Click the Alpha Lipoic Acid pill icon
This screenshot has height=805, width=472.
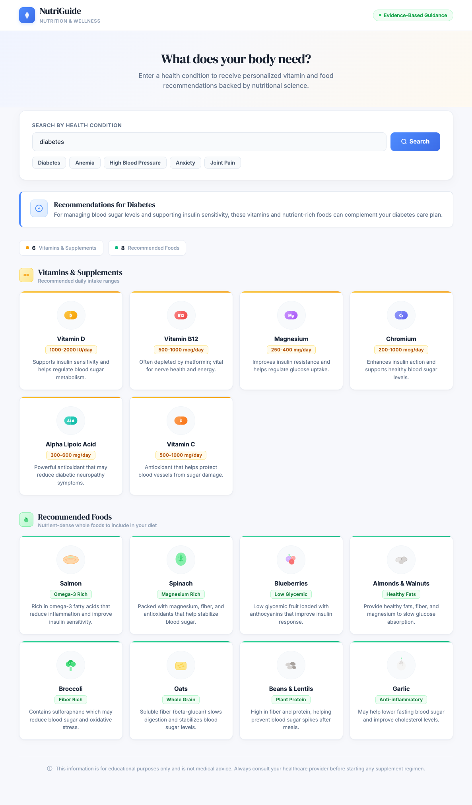pos(71,421)
